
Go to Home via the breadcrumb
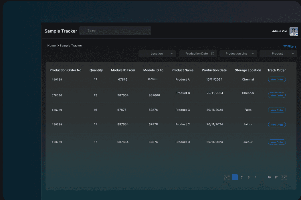52,46
